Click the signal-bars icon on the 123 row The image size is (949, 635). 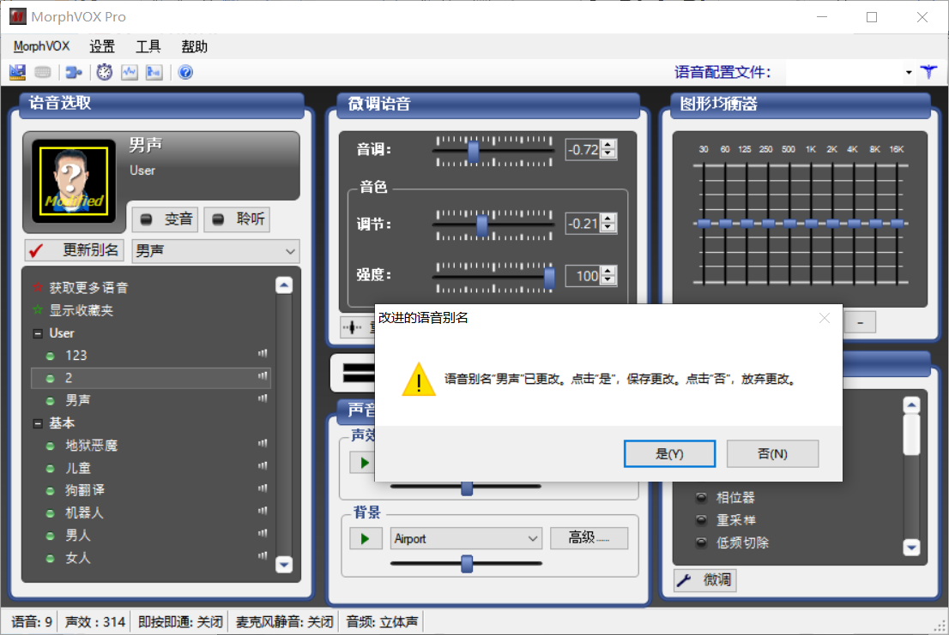[x=263, y=353]
